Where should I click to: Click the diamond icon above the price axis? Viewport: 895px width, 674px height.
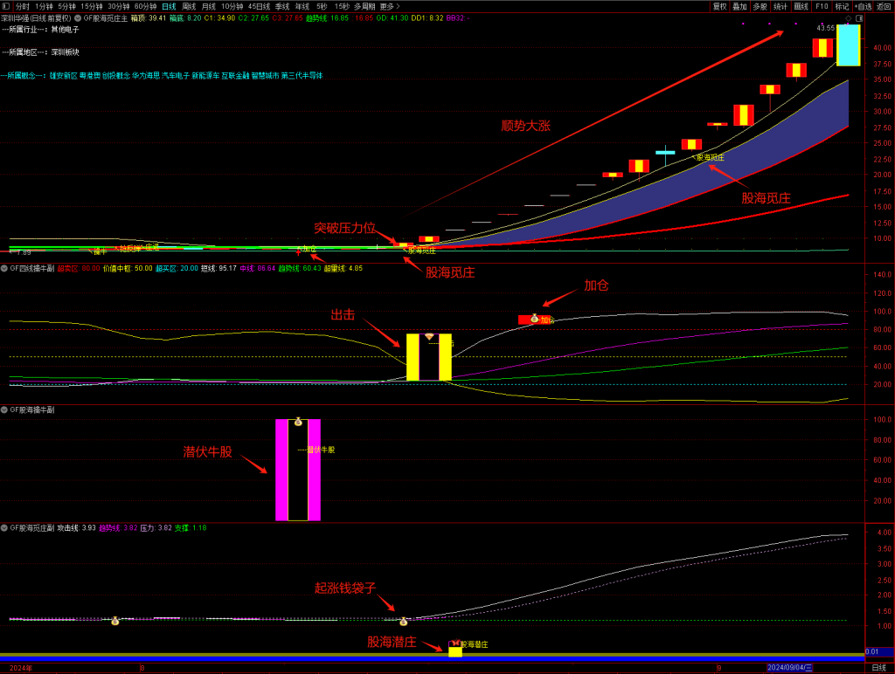click(848, 18)
